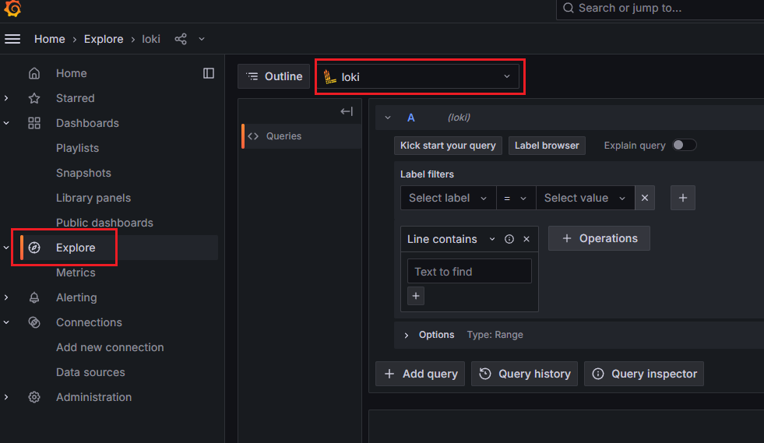The image size is (764, 443).
Task: Expand the Administration section chevron
Action: click(6, 397)
